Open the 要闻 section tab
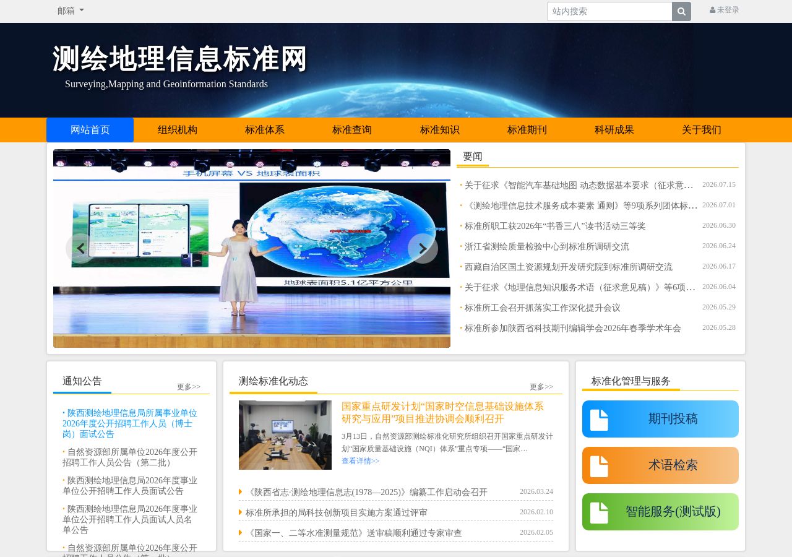792x557 pixels. [473, 157]
